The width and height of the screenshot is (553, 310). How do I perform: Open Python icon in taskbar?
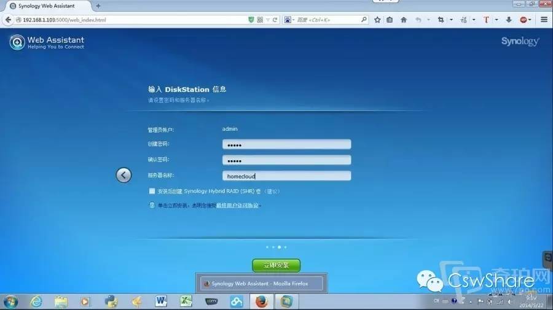(111, 301)
